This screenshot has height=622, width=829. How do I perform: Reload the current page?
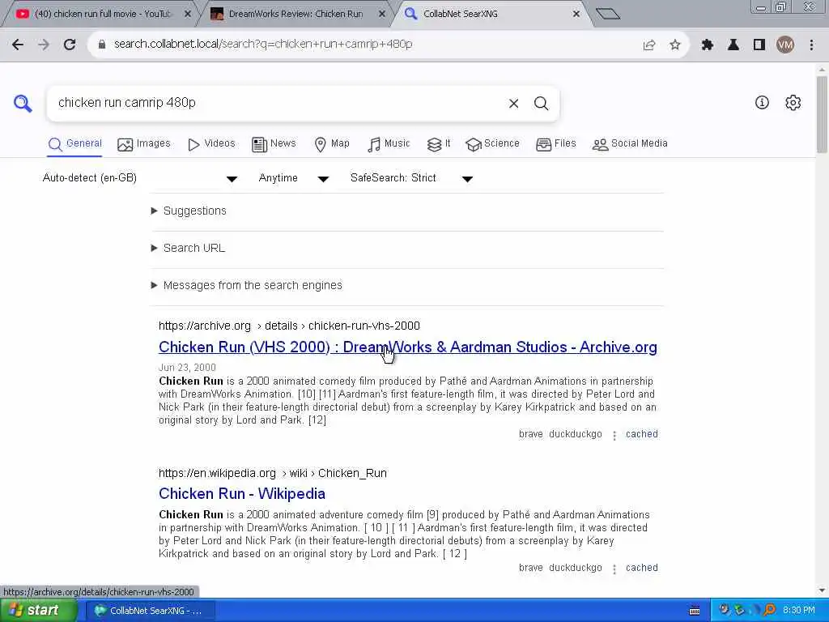tap(70, 45)
